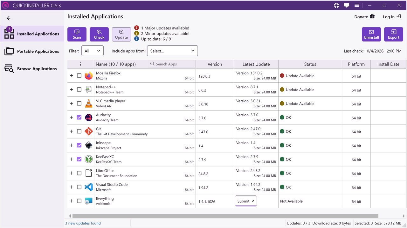Viewport: 407px width, 228px height.
Task: Check the Notepad++ row checkbox
Action: pyautogui.click(x=79, y=90)
